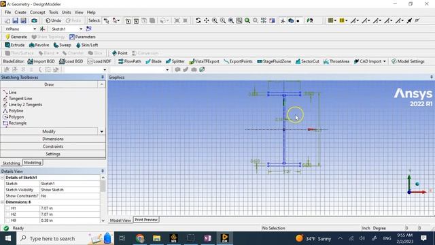The height and width of the screenshot is (245, 435).
Task: Activate the Pan view tool
Action: pos(207,20)
